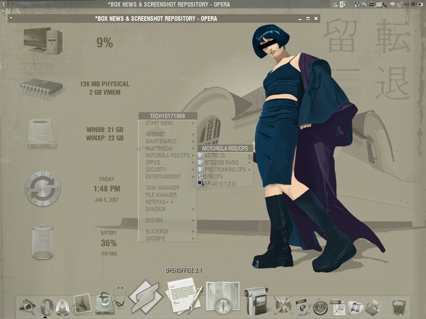Click the monitor display tray icon
The width and height of the screenshot is (426, 319).
click(x=378, y=4)
